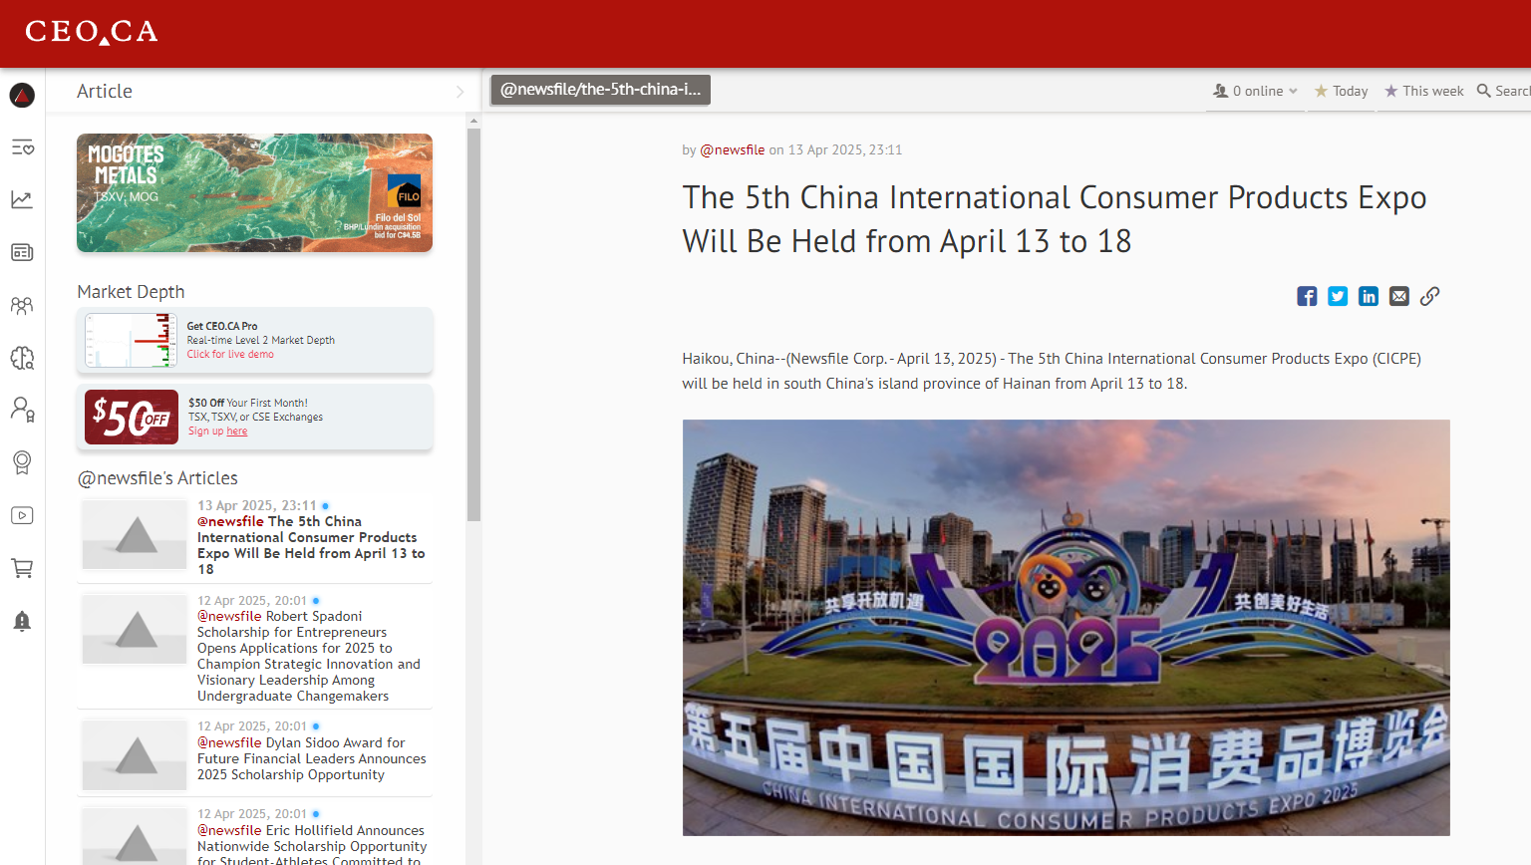Click the video play icon in sidebar

22,515
